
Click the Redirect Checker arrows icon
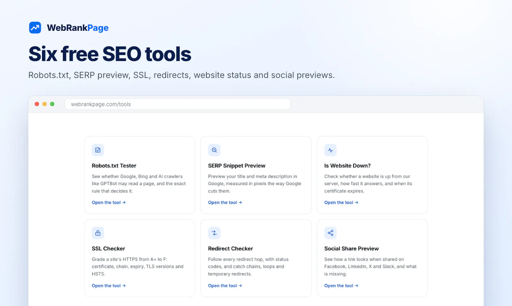(x=214, y=233)
